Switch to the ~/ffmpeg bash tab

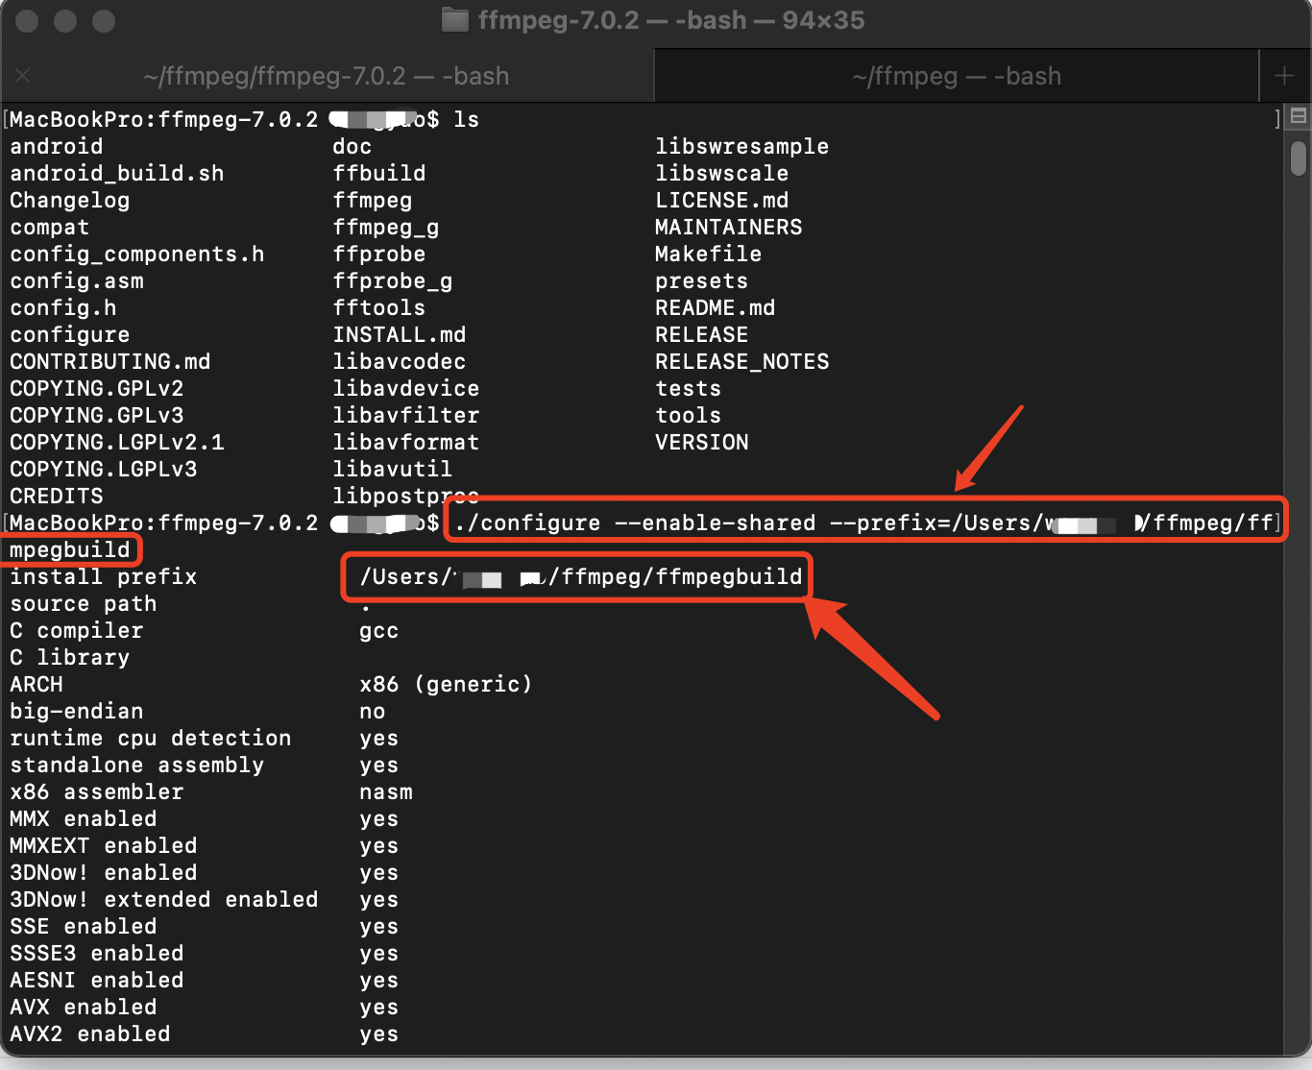click(x=957, y=76)
